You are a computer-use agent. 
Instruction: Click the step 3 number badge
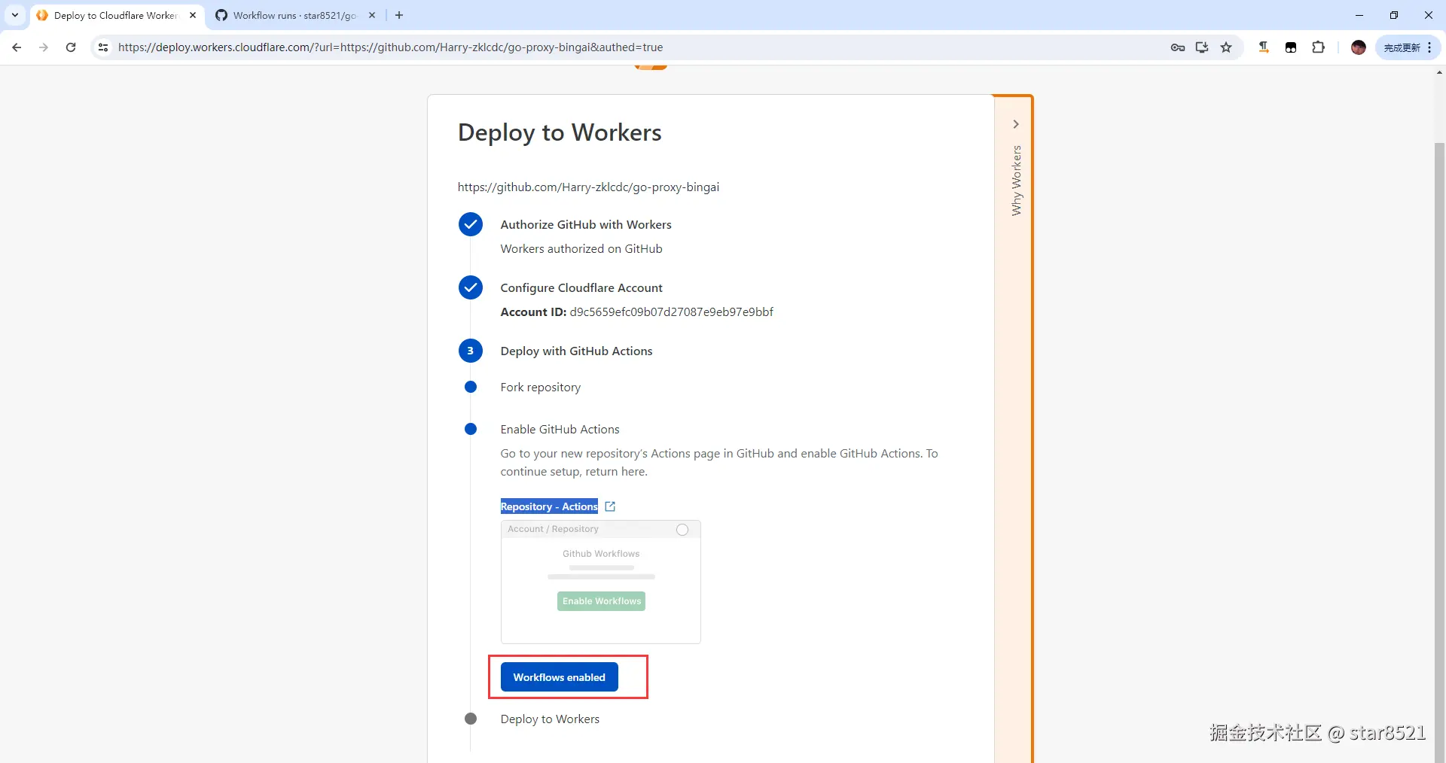[471, 351]
